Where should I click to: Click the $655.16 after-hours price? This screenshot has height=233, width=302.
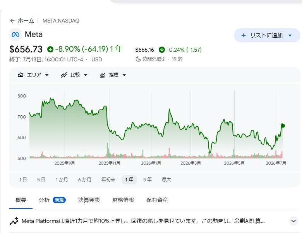tap(145, 50)
